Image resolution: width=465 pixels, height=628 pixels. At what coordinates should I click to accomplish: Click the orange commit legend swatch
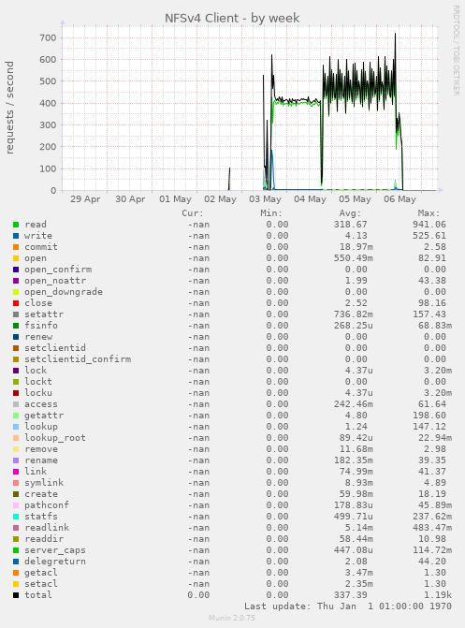[16, 247]
